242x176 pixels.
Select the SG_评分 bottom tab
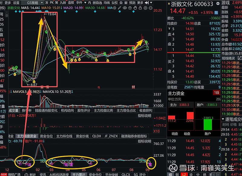(140, 174)
